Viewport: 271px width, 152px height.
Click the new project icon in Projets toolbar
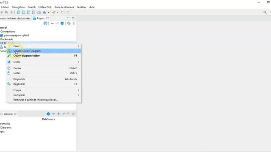45,23
